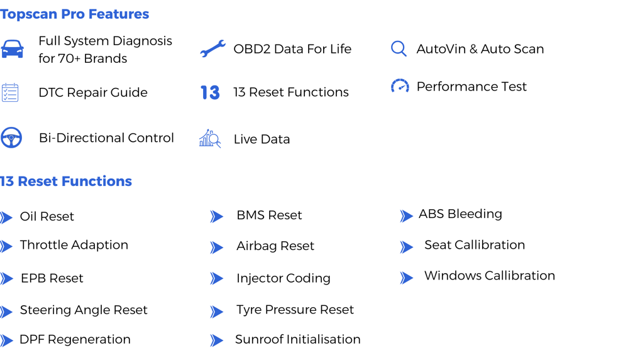The height and width of the screenshot is (353, 628).
Task: Click the arrow bullet beside ABS Bleeding
Action: click(406, 215)
